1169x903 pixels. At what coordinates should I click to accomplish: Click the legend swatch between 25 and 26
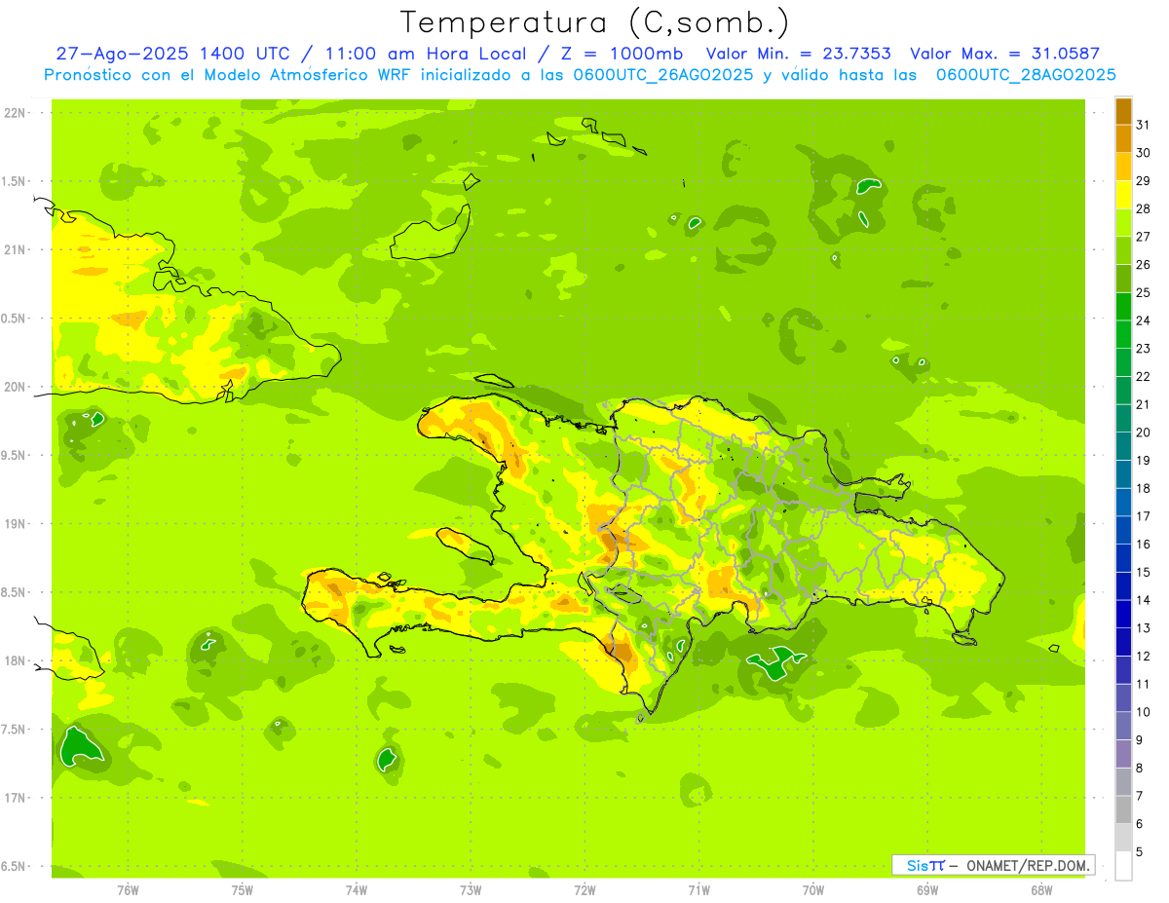(x=1123, y=279)
